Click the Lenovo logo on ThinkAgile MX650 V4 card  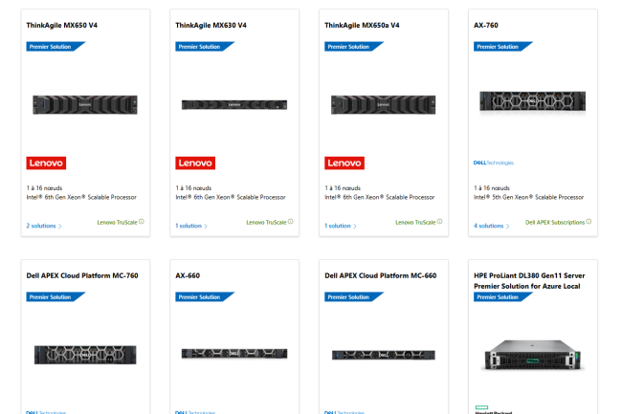[x=46, y=163]
